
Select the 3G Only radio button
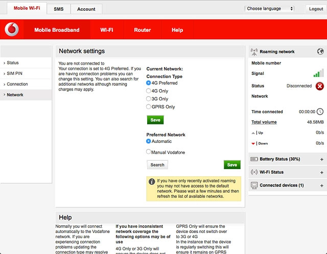[149, 99]
